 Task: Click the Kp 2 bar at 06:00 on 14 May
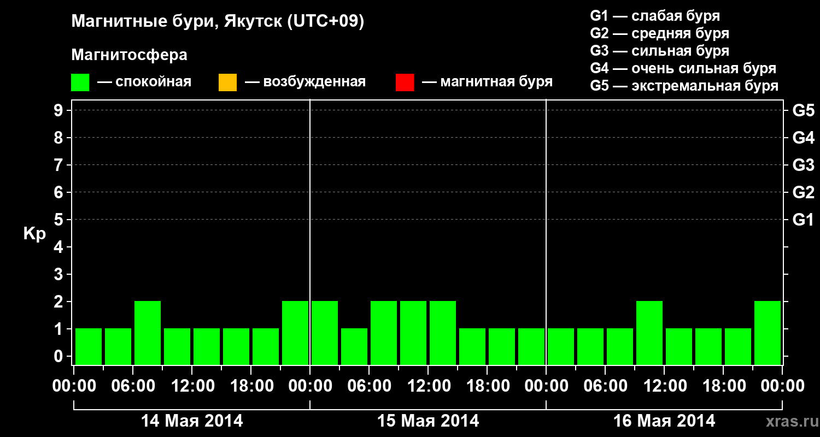click(x=148, y=333)
